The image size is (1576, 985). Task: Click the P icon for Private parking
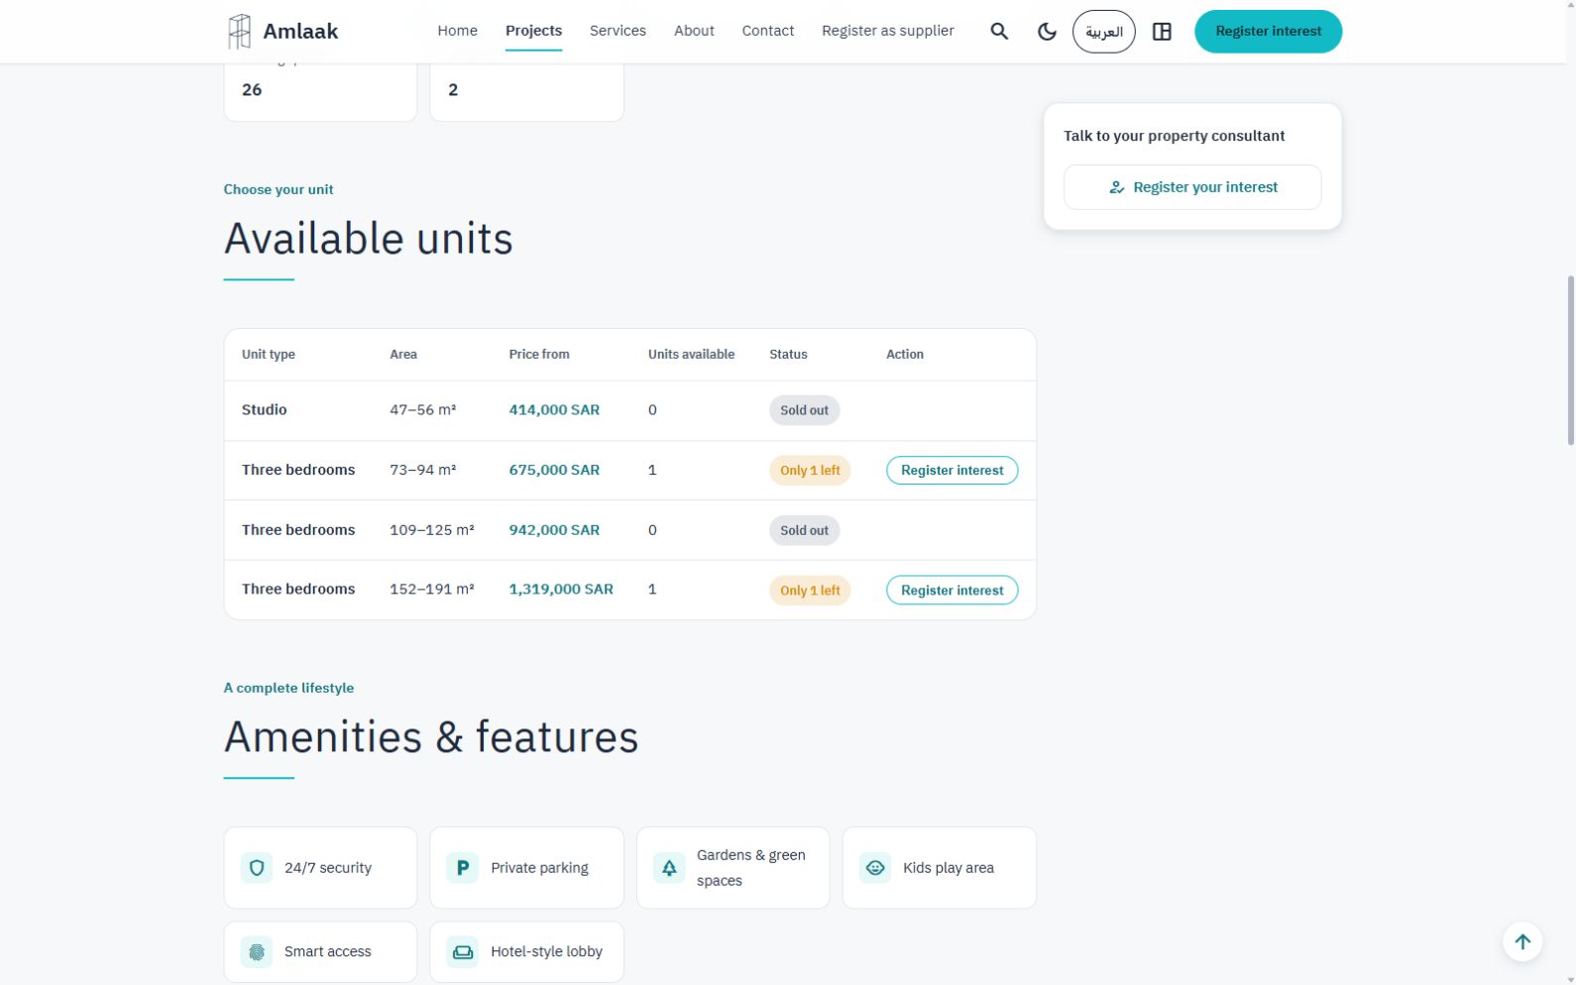[462, 868]
